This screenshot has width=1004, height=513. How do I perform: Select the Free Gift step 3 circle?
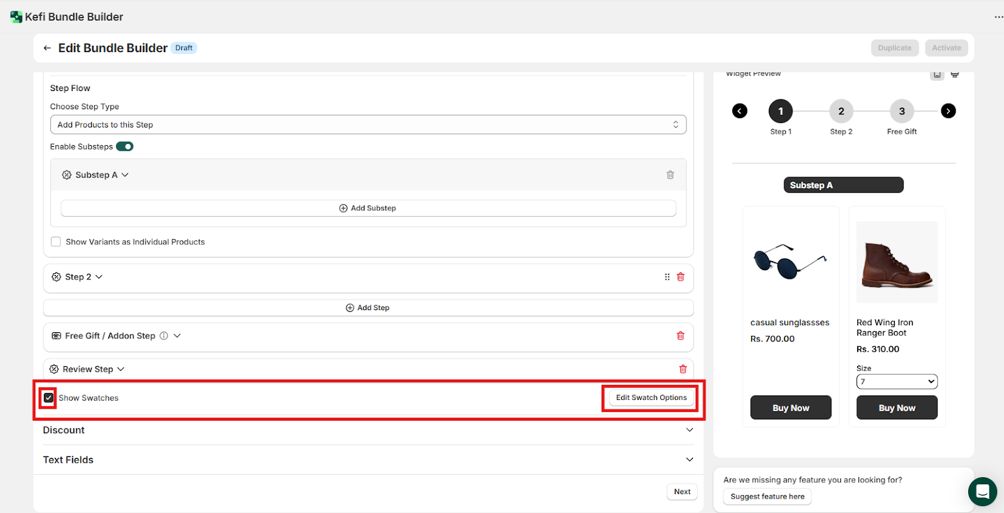902,111
